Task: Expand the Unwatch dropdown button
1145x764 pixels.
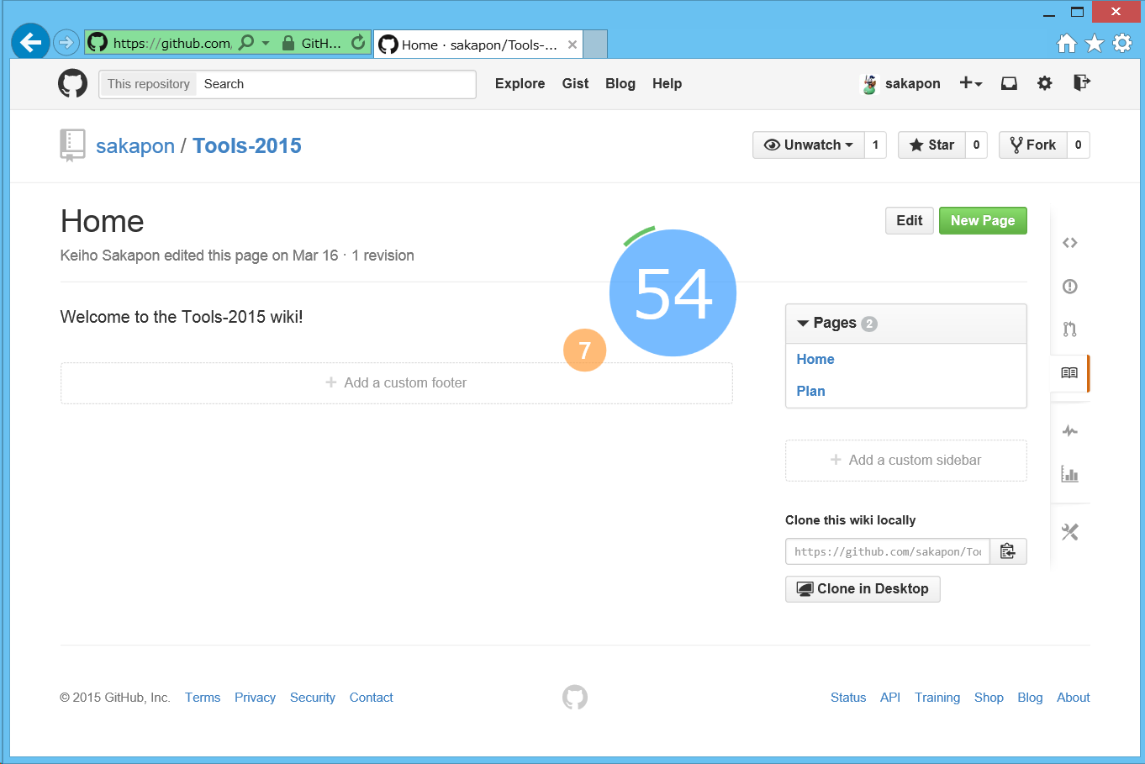Action: pos(809,145)
